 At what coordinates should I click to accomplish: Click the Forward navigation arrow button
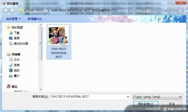pyautogui.click(x=12, y=11)
